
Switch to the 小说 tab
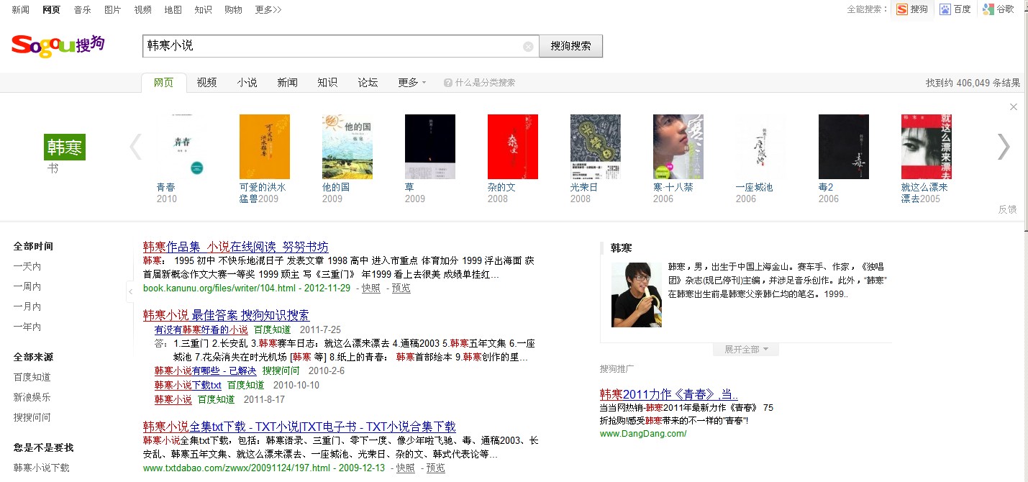pos(247,83)
